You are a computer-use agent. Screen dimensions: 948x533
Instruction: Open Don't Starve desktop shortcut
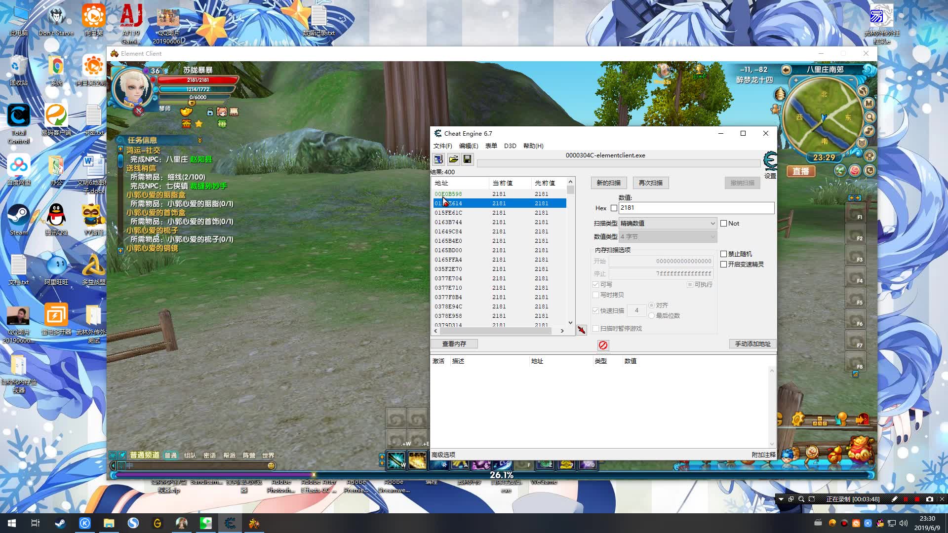(x=56, y=21)
